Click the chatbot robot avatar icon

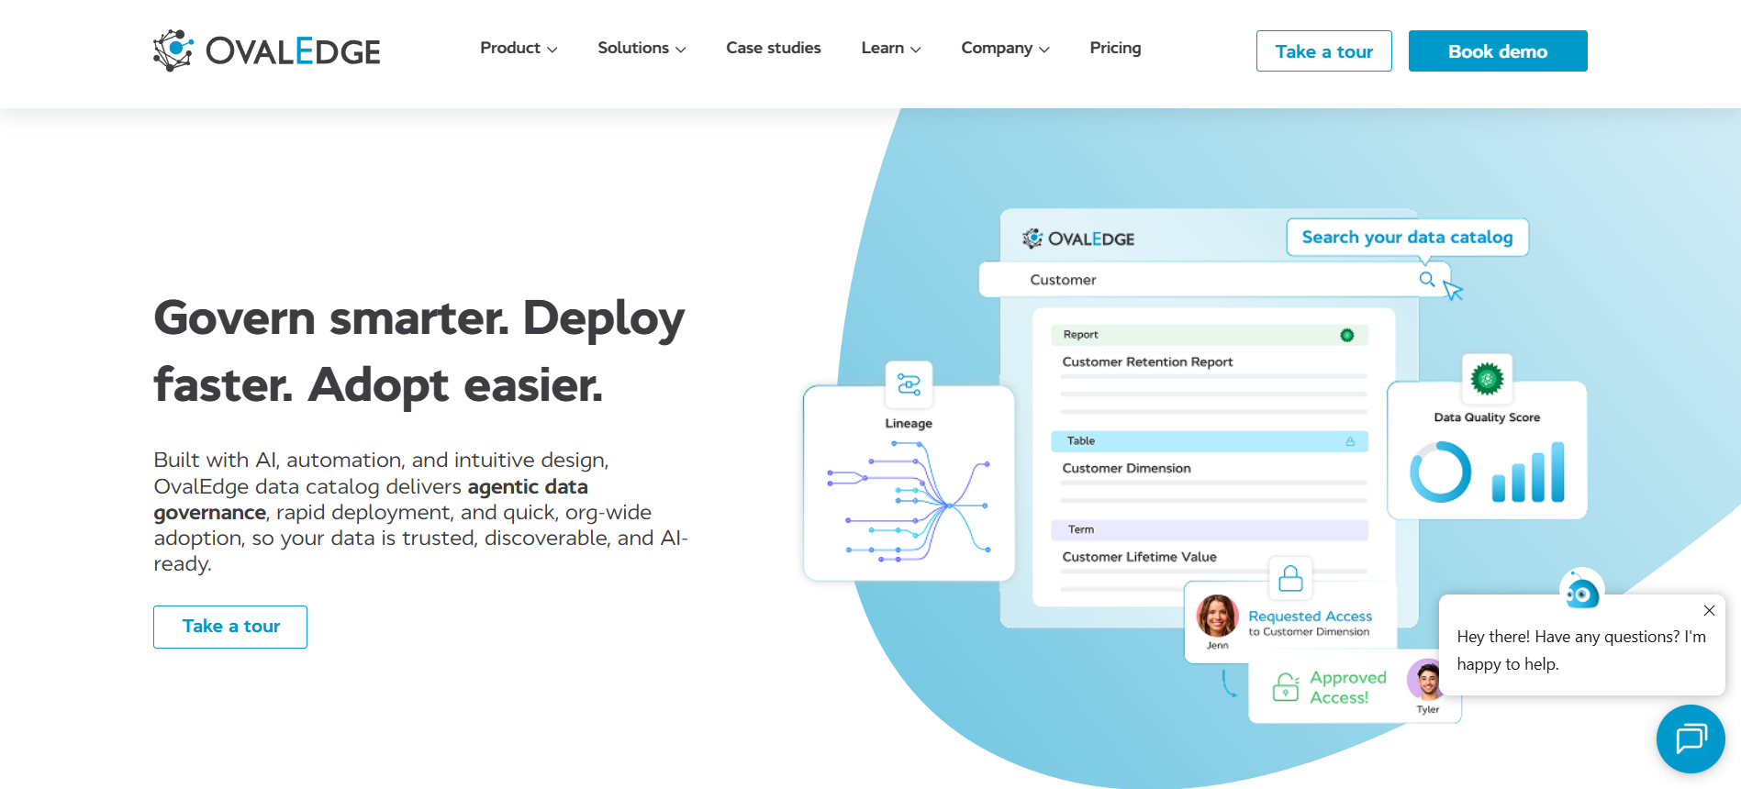1582,591
